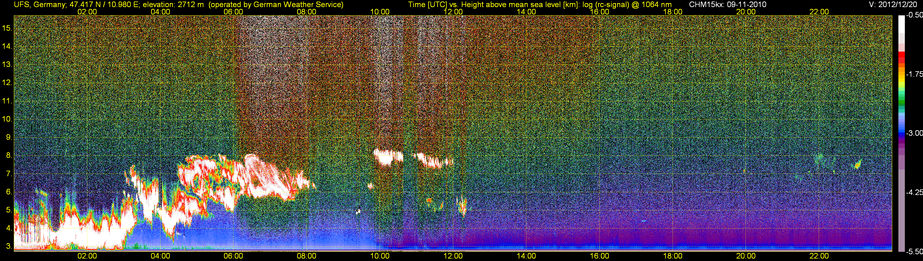Click the '04:00' tick on the top time axis
Image resolution: width=923 pixels, height=261 pixels.
click(160, 12)
